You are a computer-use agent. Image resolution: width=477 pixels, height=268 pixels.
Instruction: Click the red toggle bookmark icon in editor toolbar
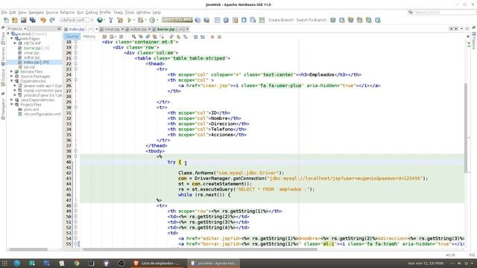coord(212,36)
